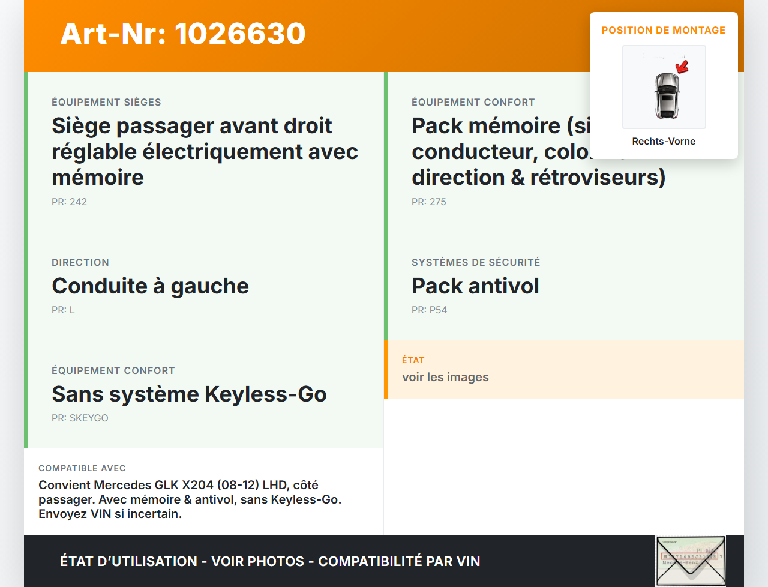Screen dimensions: 768x587
Task: Click the ÉTAT D'UTILISATION footer banner text
Action: [270, 561]
